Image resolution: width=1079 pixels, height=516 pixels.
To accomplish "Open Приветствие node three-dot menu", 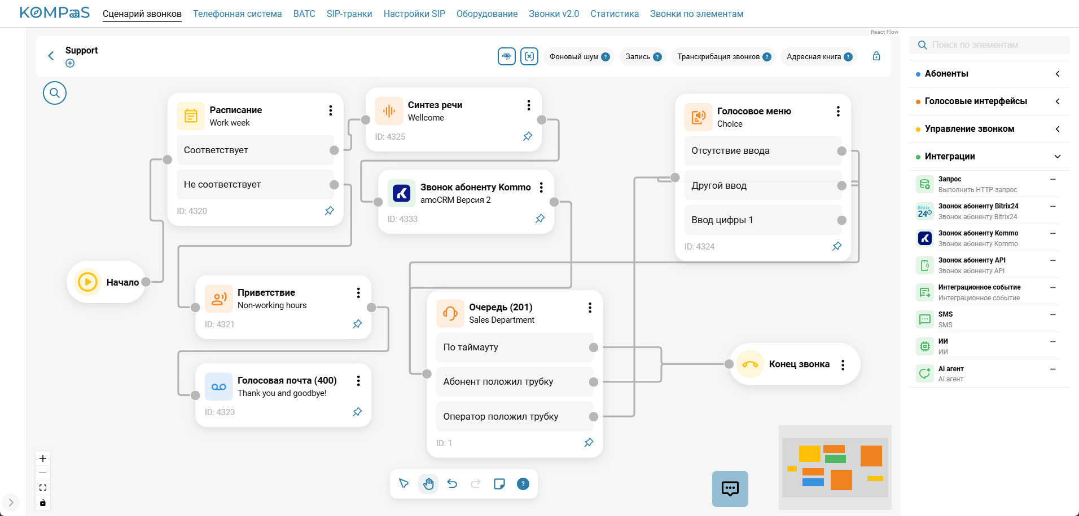I will pyautogui.click(x=358, y=293).
